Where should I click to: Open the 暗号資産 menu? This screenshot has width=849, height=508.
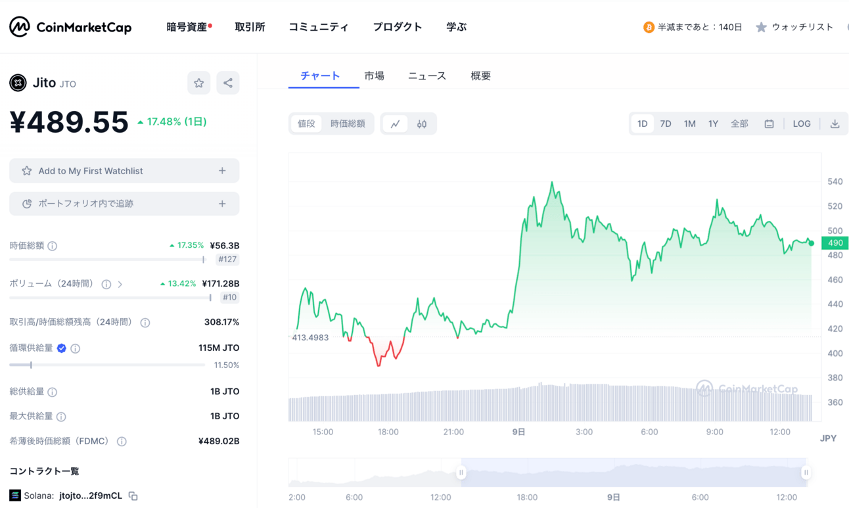(x=189, y=27)
